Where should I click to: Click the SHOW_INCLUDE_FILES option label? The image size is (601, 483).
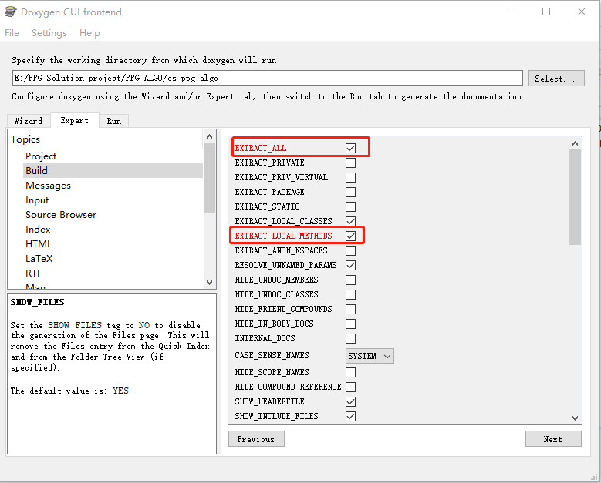276,416
